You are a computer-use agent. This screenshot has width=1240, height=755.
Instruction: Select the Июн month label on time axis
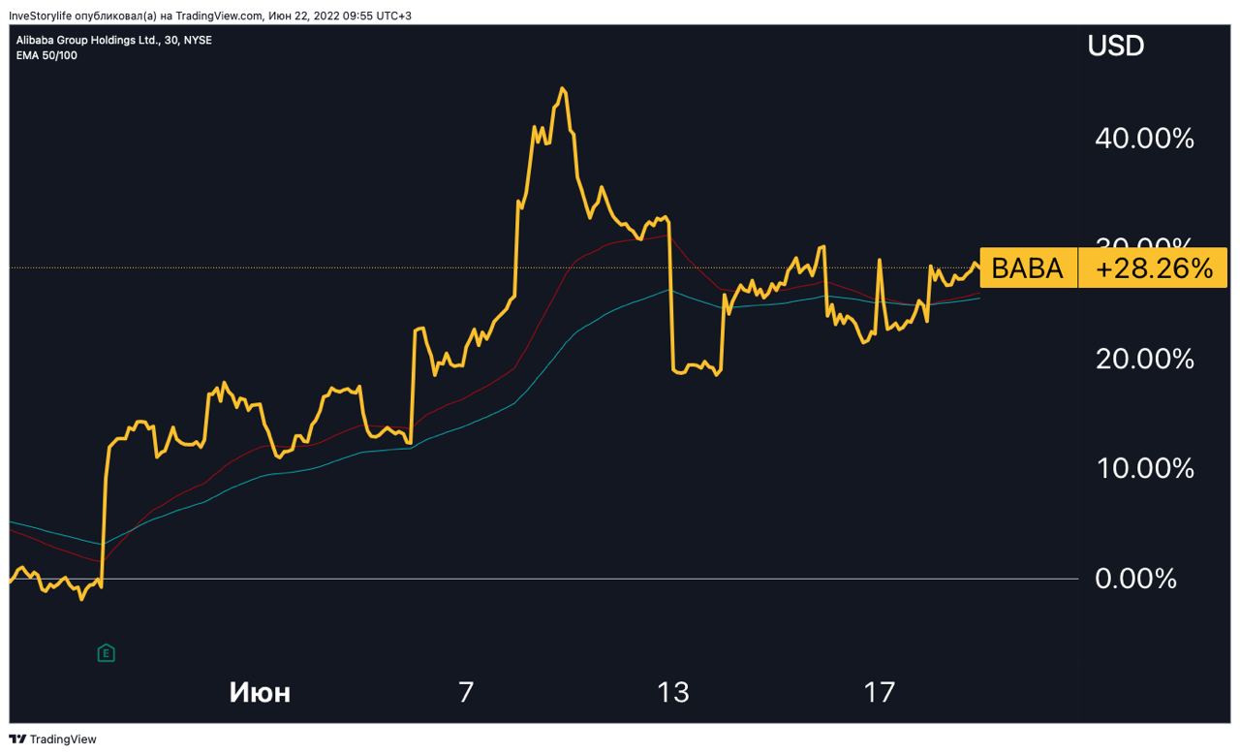[260, 692]
